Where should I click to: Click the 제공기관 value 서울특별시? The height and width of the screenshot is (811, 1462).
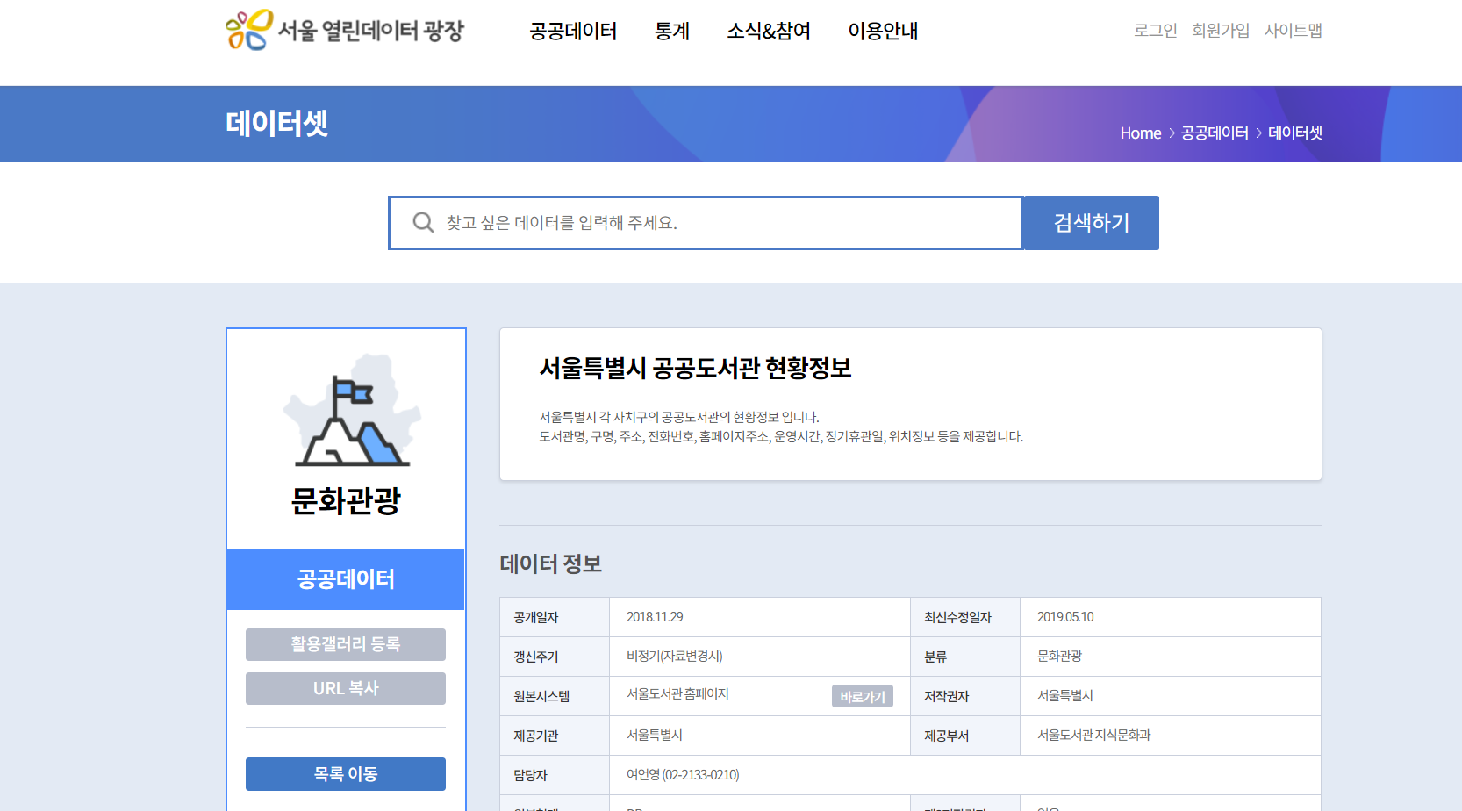point(655,736)
